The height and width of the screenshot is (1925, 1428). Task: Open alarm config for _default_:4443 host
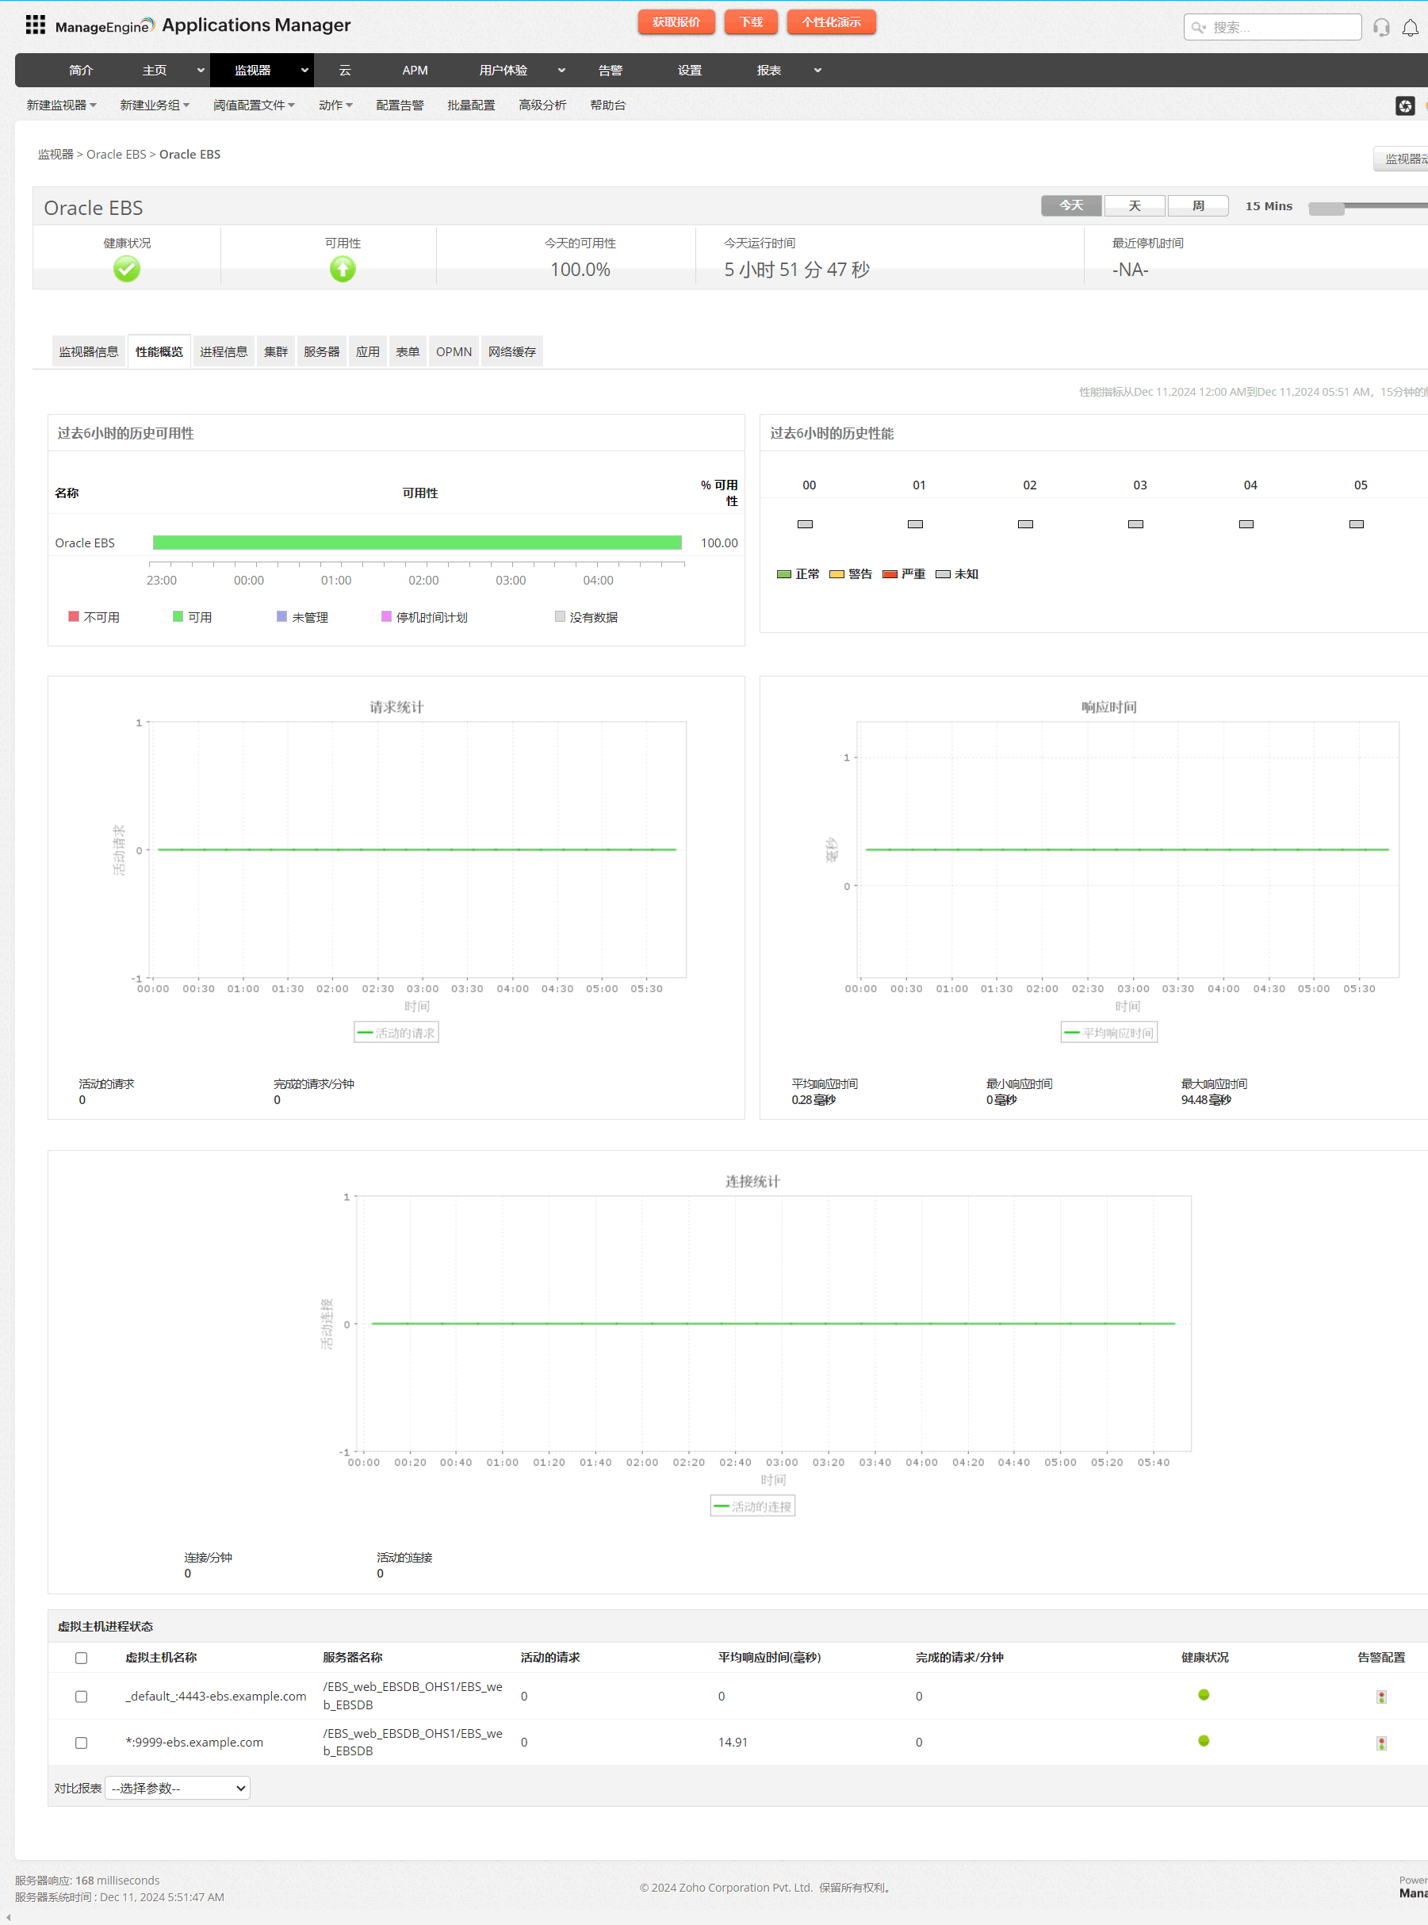pyautogui.click(x=1381, y=1697)
